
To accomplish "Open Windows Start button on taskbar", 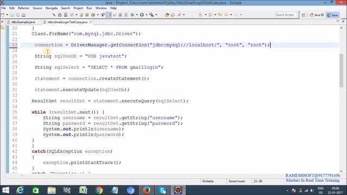I will tap(5, 190).
